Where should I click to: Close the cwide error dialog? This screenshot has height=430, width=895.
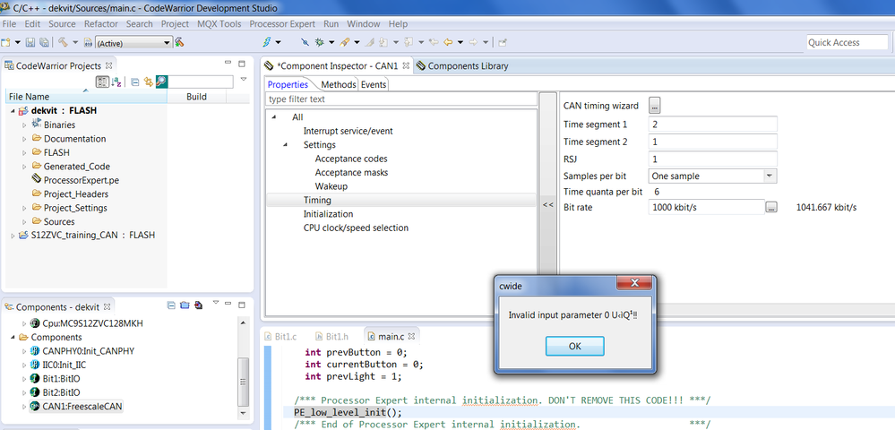(633, 284)
